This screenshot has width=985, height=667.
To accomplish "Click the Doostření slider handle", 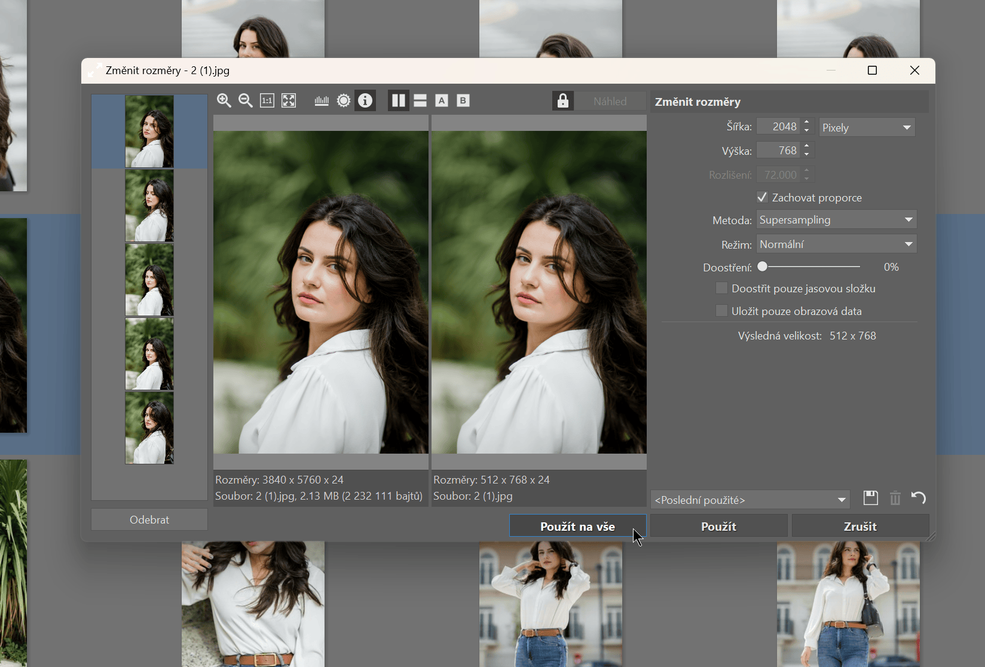I will pyautogui.click(x=763, y=267).
